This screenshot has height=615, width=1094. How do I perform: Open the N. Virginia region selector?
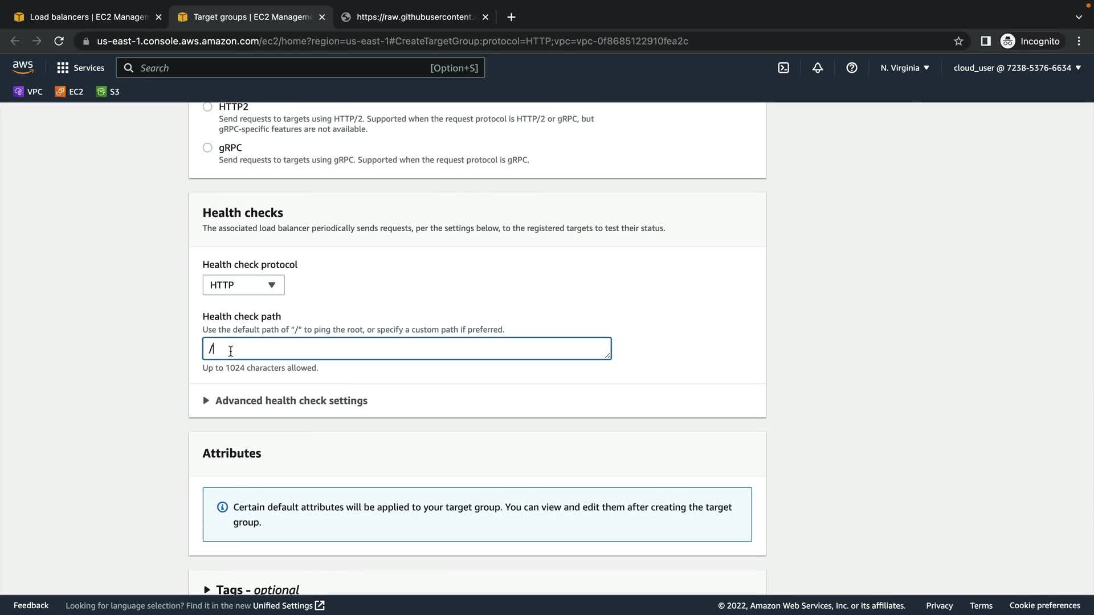pos(904,68)
